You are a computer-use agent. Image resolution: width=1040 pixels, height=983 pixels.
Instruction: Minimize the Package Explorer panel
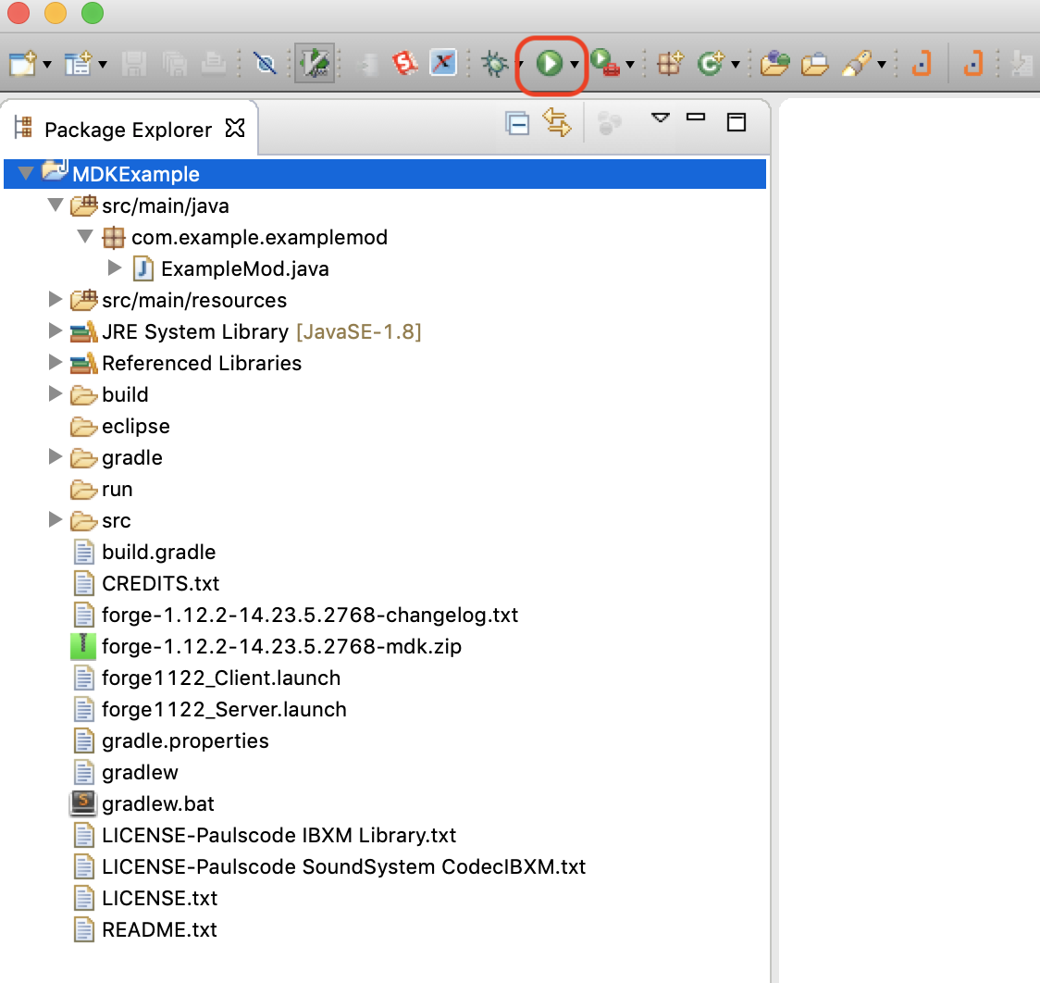(x=695, y=118)
